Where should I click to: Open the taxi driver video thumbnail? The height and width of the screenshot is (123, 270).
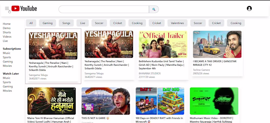click(217, 44)
